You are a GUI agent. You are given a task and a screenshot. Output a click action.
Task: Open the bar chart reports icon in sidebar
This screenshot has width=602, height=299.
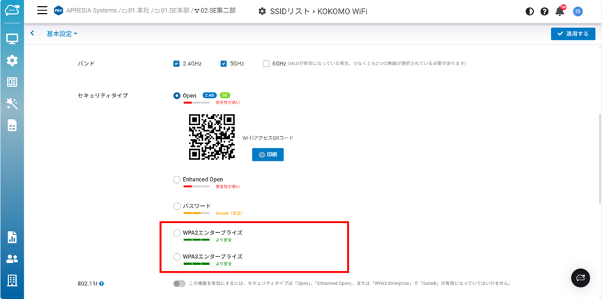click(x=12, y=237)
